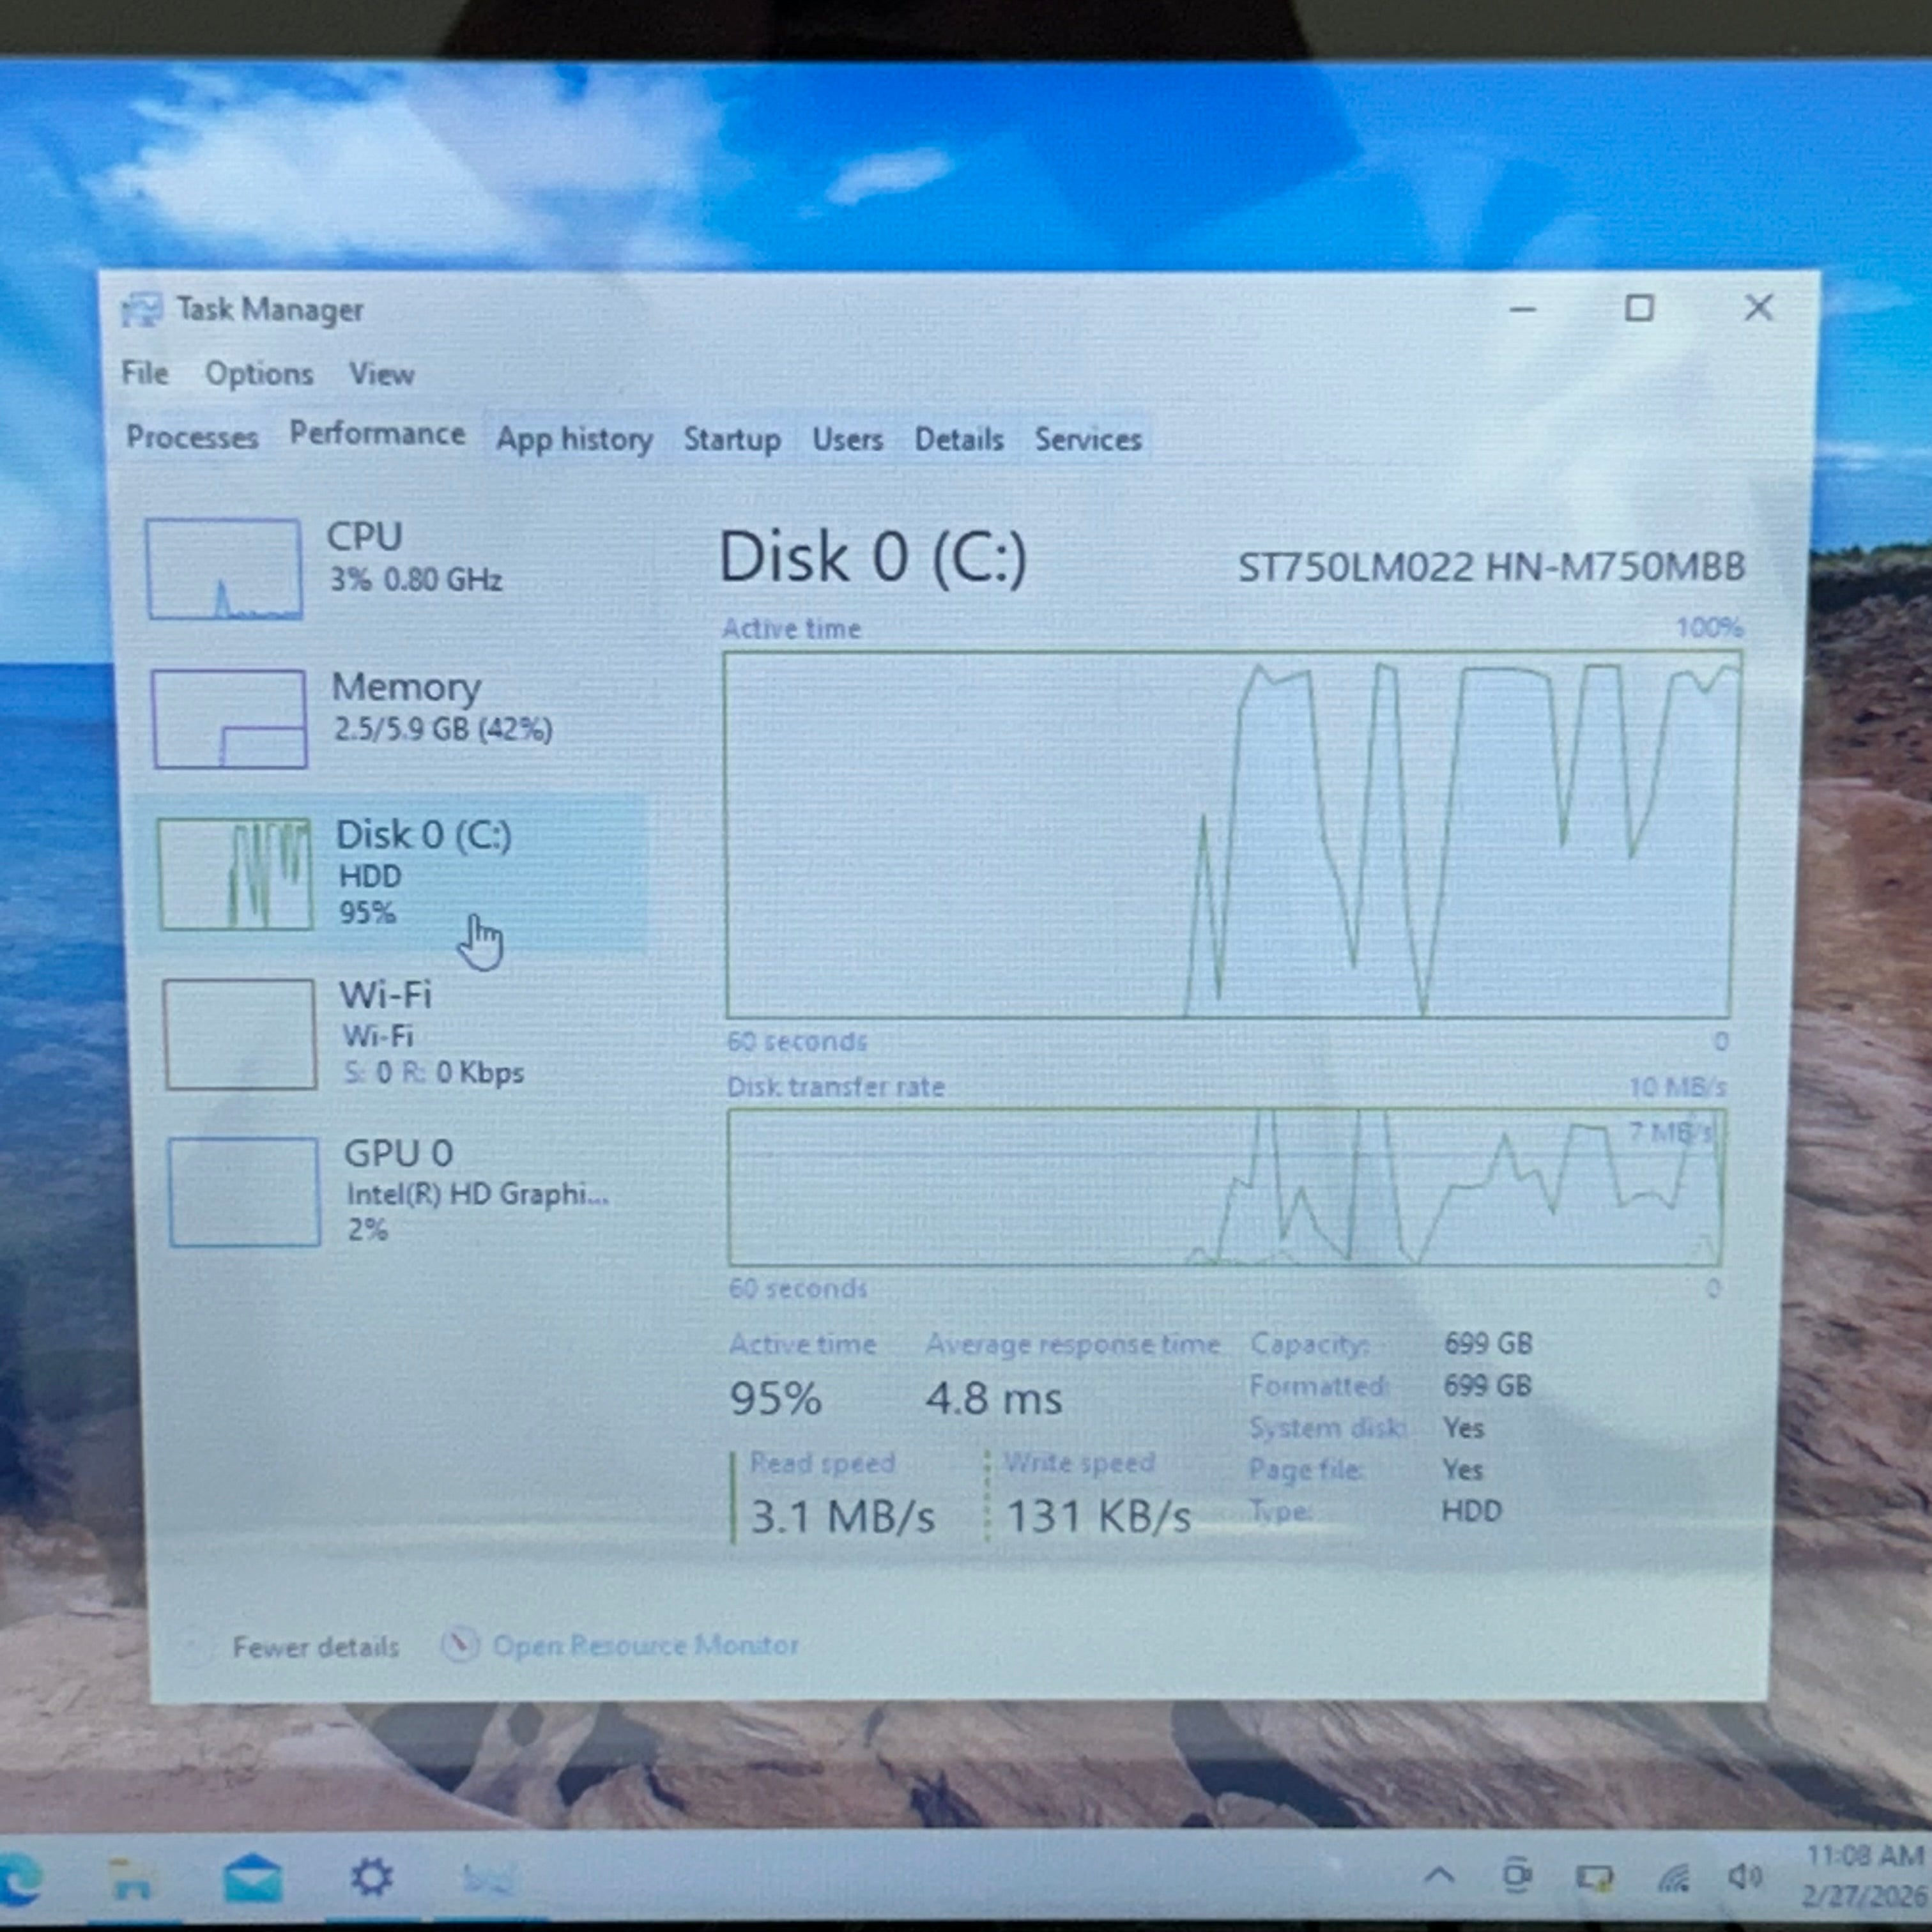This screenshot has height=1932, width=1932.
Task: Click the volume speaker tray icon
Action: pyautogui.click(x=1745, y=1877)
